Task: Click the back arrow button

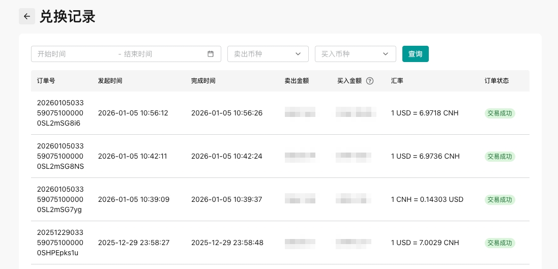Action: point(27,16)
